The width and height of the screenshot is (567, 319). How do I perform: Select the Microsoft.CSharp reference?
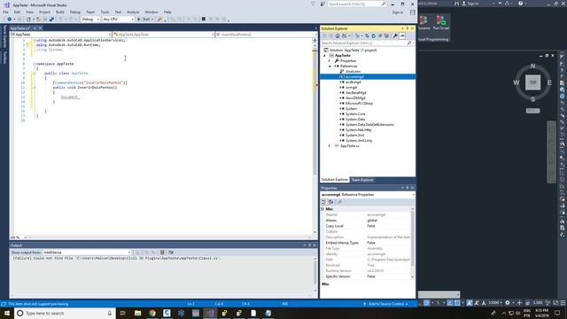(x=359, y=104)
